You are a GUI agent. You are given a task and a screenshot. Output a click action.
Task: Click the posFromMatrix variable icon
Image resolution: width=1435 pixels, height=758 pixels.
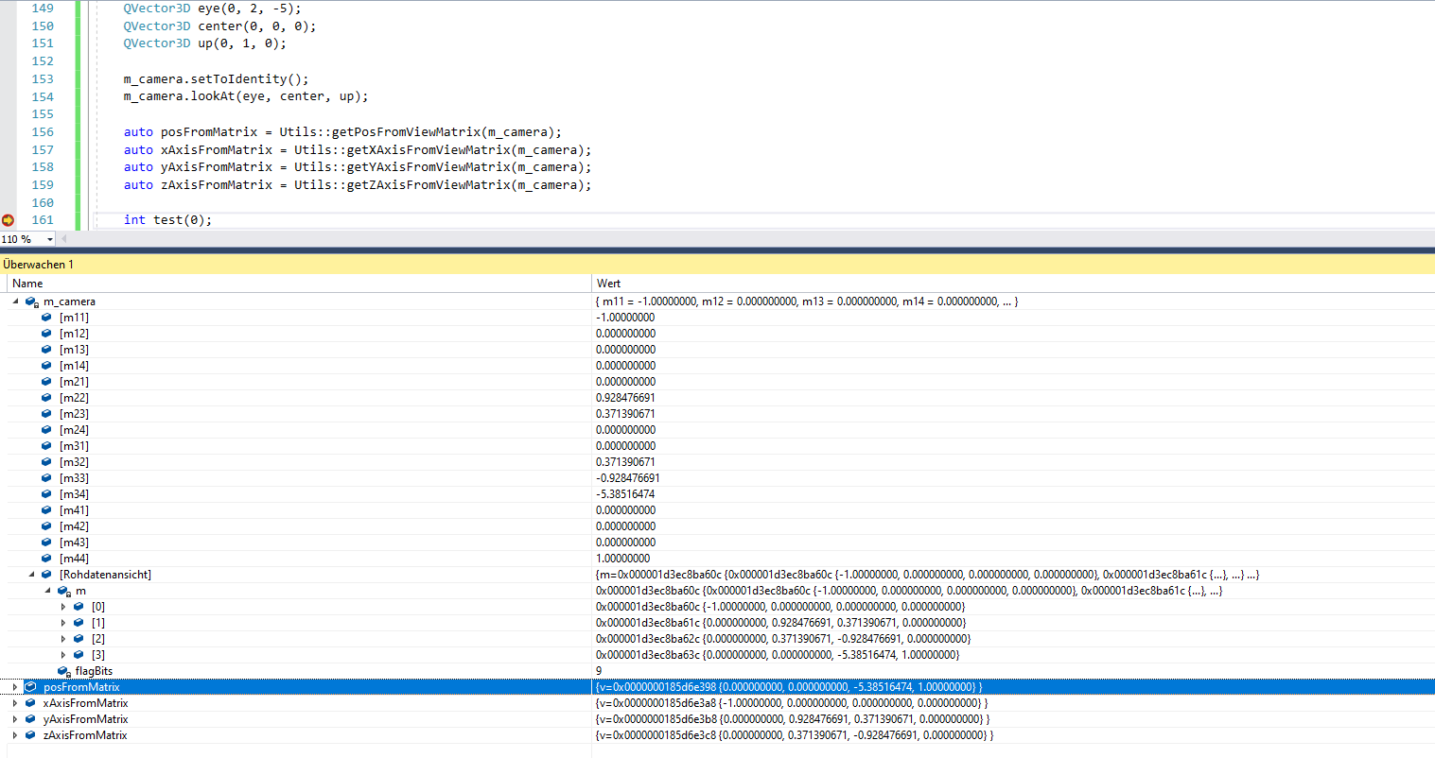click(x=30, y=687)
